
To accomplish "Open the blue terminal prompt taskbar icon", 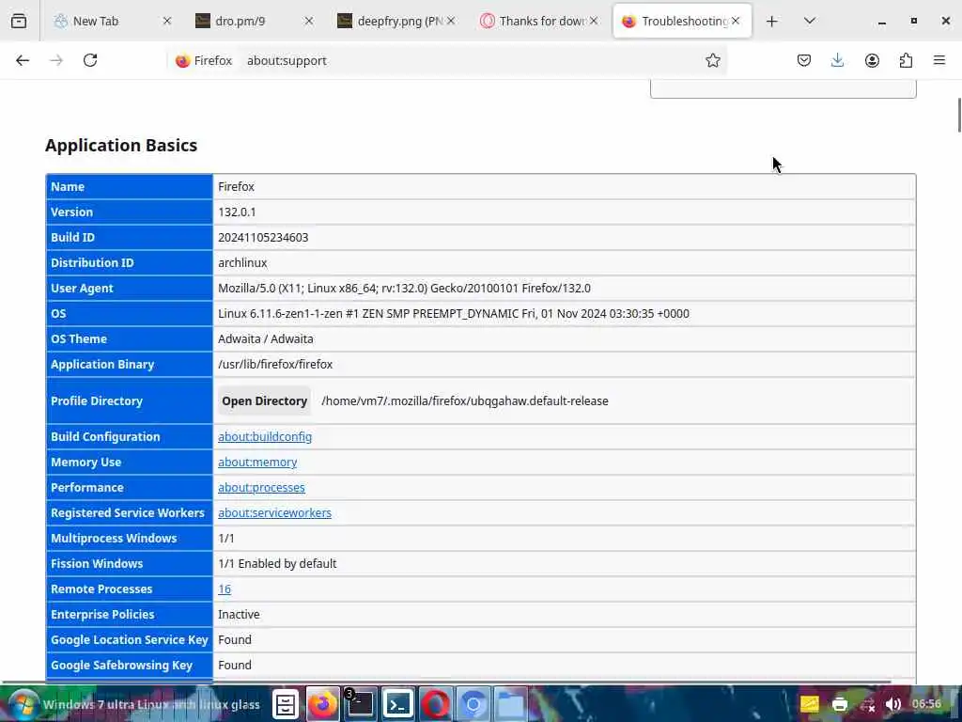I will (397, 704).
